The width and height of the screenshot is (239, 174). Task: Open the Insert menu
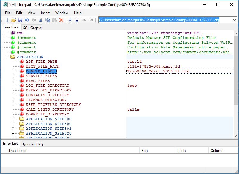[x=45, y=13]
